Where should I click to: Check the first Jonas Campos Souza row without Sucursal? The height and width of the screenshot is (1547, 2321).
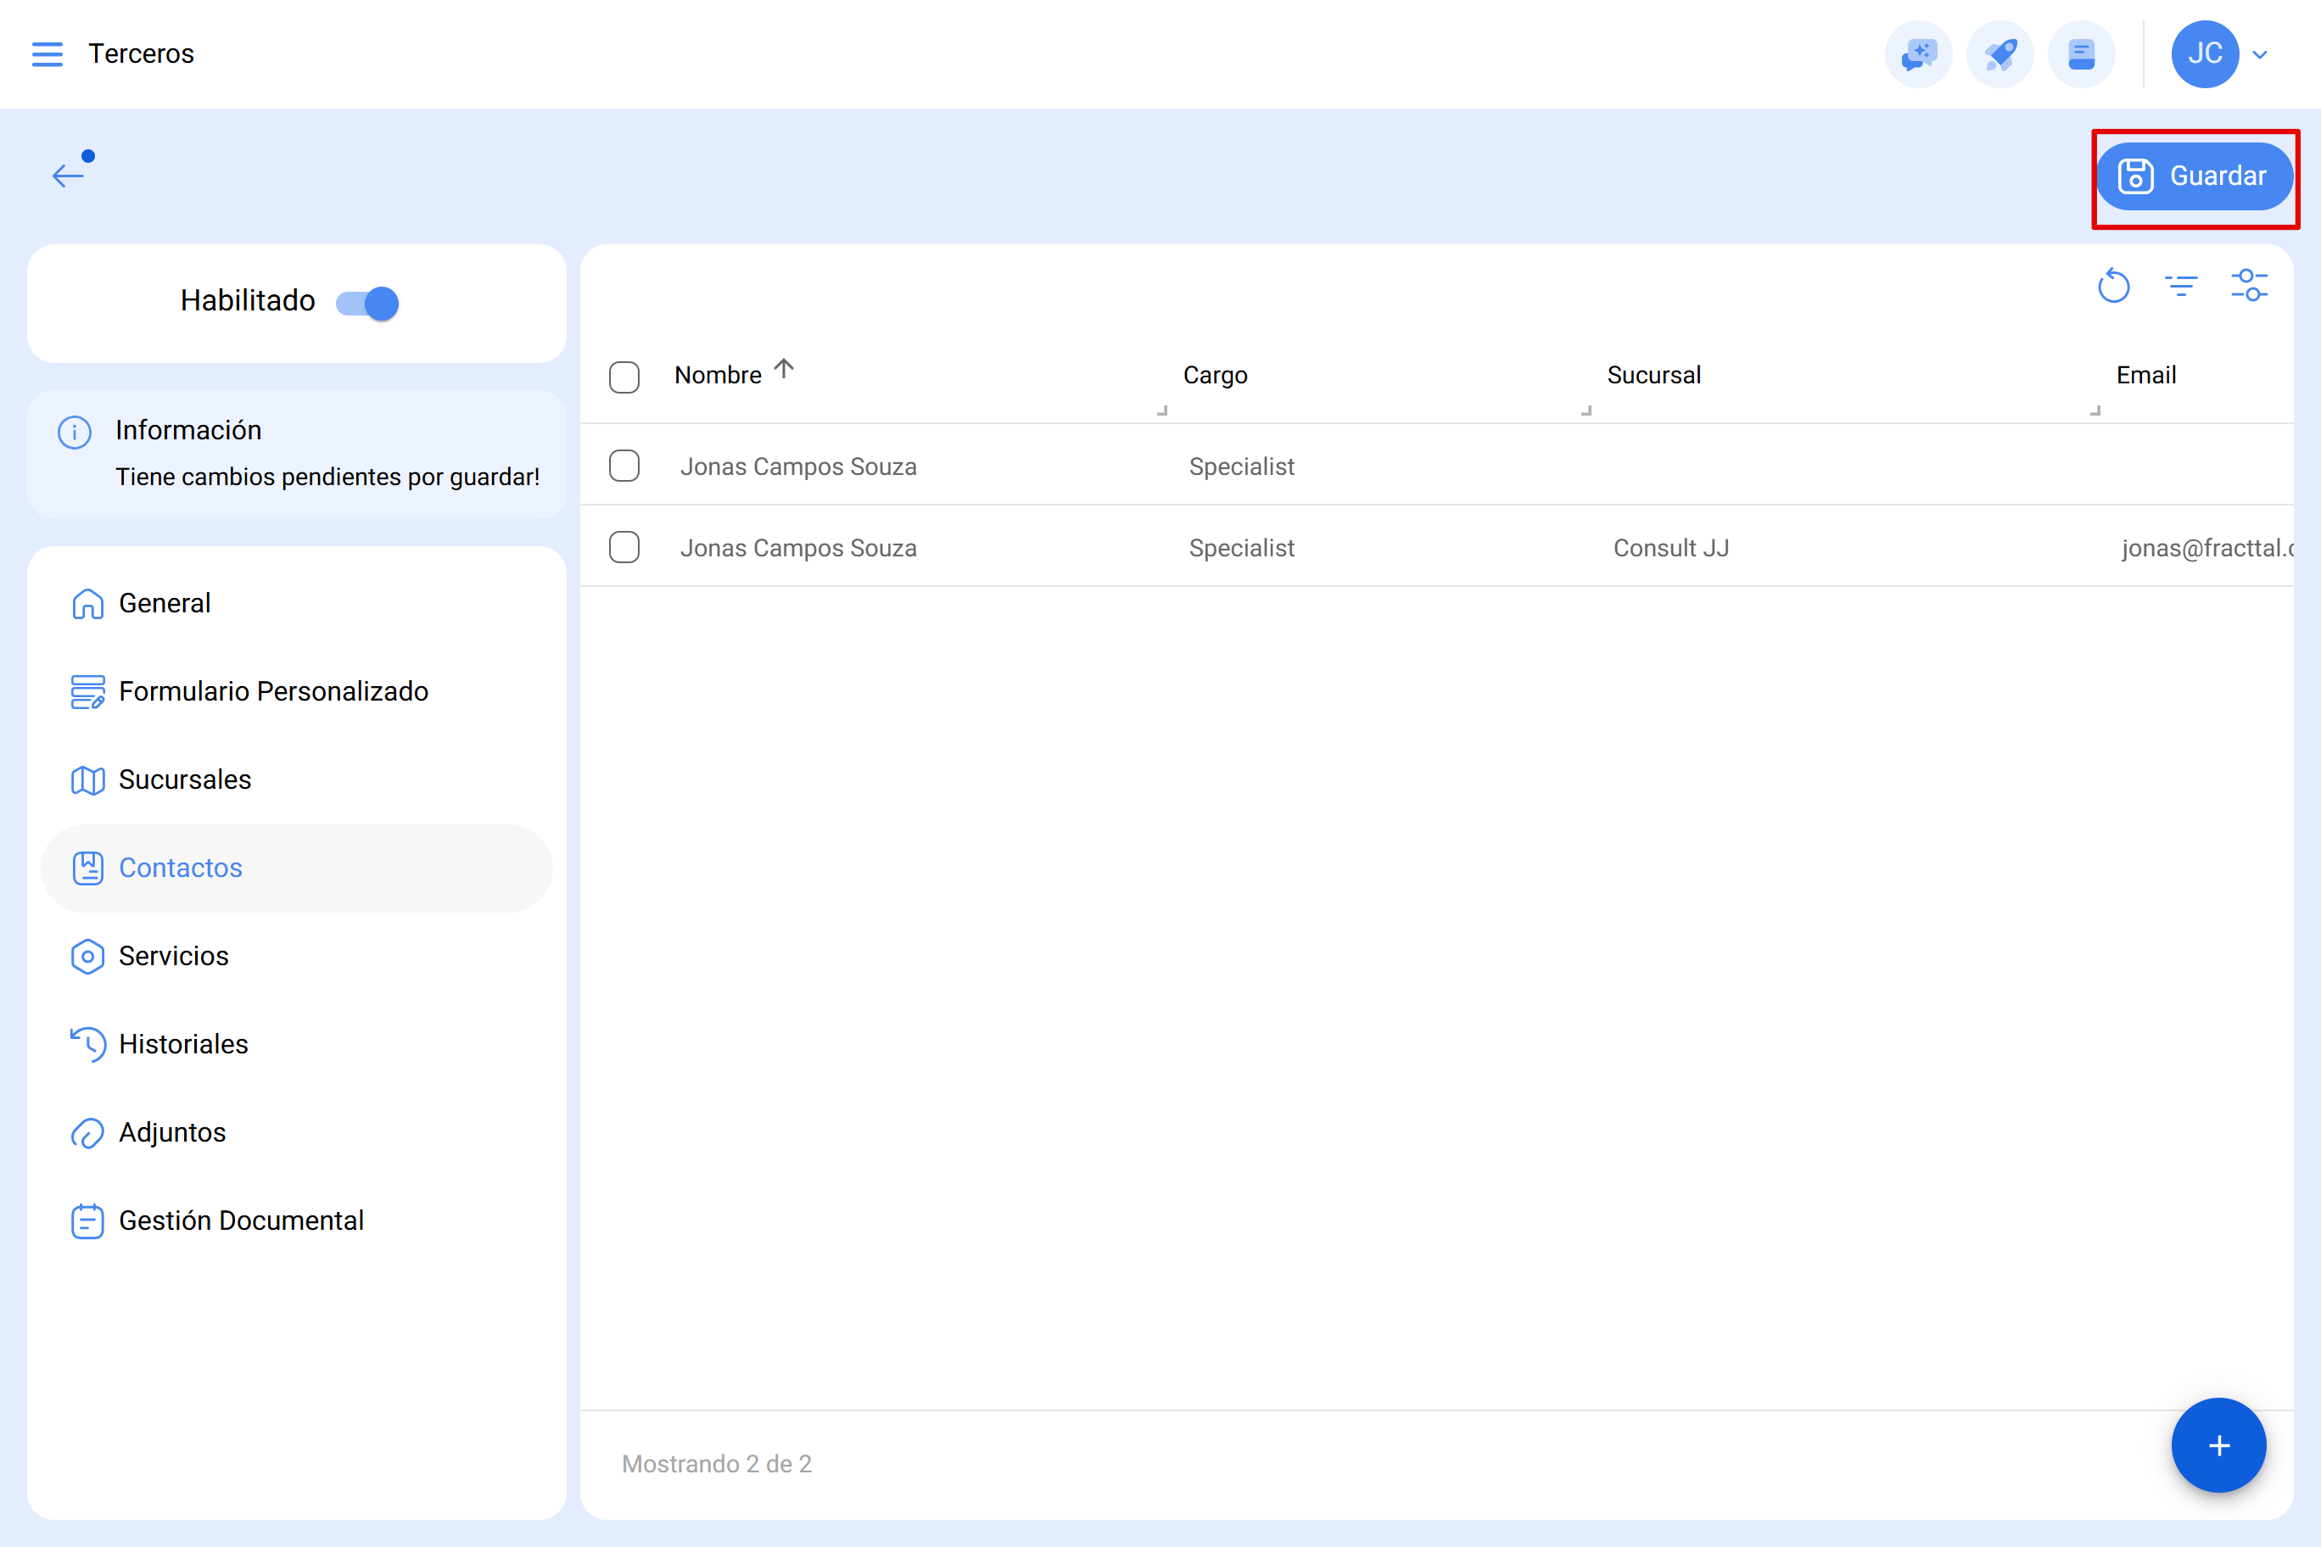click(x=624, y=466)
